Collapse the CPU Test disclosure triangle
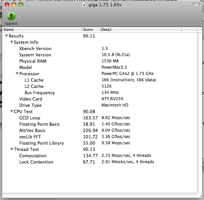Screen dimensions: 204x200 tap(12, 111)
